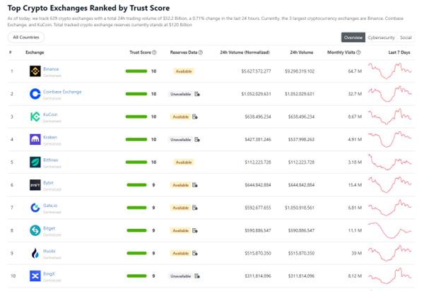Click the Bitfinex logo icon
Image resolution: width=441 pixels, height=291 pixels.
pyautogui.click(x=35, y=162)
